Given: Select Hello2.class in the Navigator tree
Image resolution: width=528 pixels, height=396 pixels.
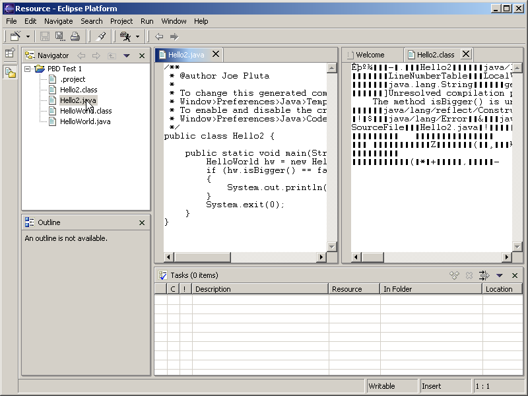Looking at the screenshot, I should coord(79,90).
